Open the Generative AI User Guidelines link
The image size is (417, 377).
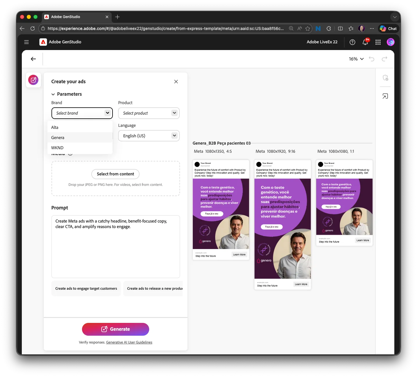pyautogui.click(x=129, y=342)
